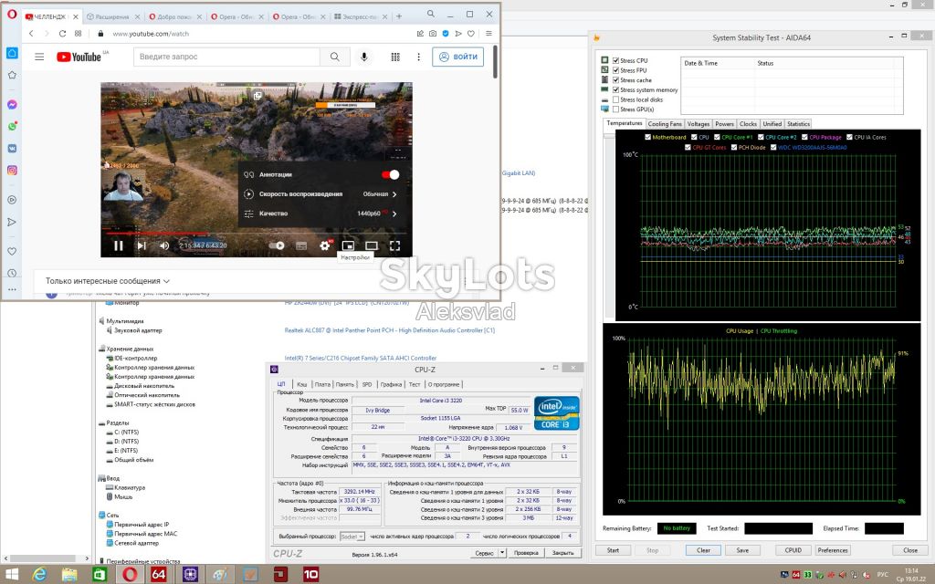935x584 pixels.
Task: Enable the Stress GPU(s) checkbox
Action: (x=616, y=109)
